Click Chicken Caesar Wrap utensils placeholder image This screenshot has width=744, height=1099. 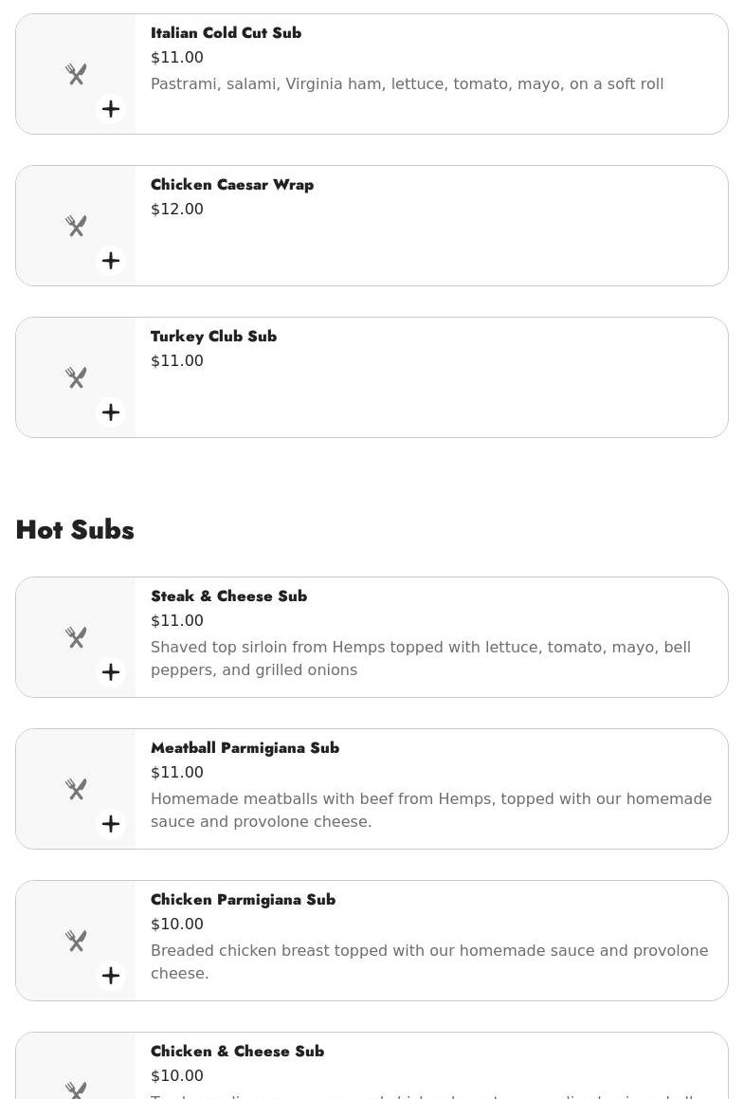[x=76, y=226]
